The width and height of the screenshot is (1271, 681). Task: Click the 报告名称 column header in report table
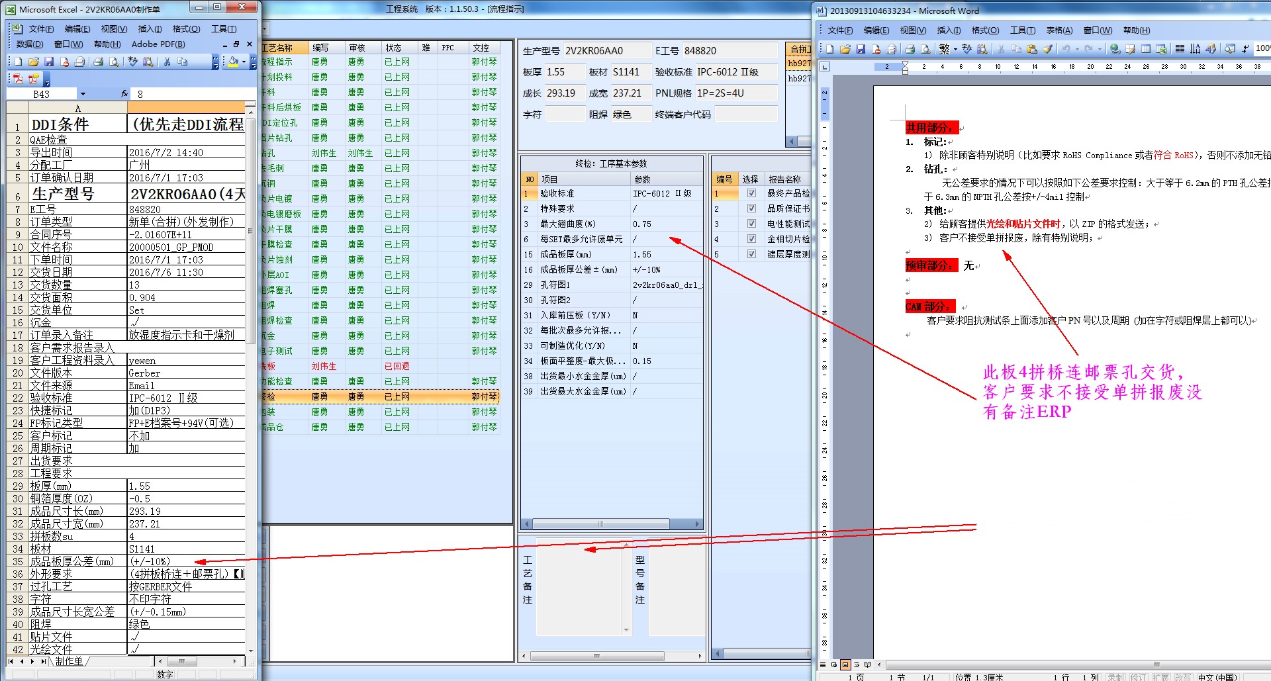pyautogui.click(x=787, y=179)
